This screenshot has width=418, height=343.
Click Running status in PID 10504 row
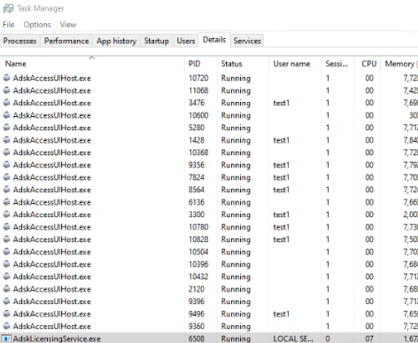tap(236, 252)
